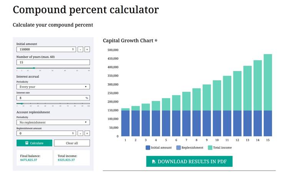Decrease the Replenishment amount with minus button
Viewport: 289px width, 176px height.
click(x=80, y=133)
